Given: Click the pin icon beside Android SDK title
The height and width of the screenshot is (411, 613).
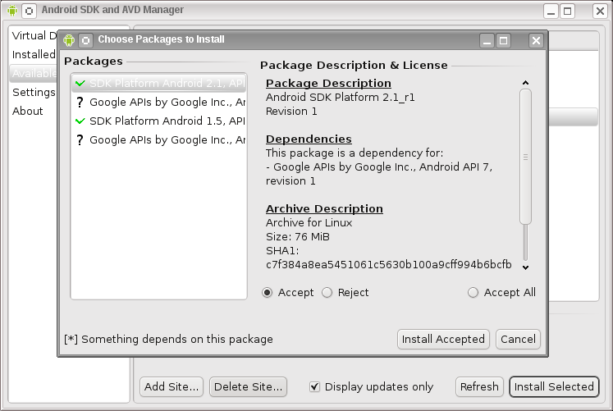Looking at the screenshot, I should (x=29, y=11).
